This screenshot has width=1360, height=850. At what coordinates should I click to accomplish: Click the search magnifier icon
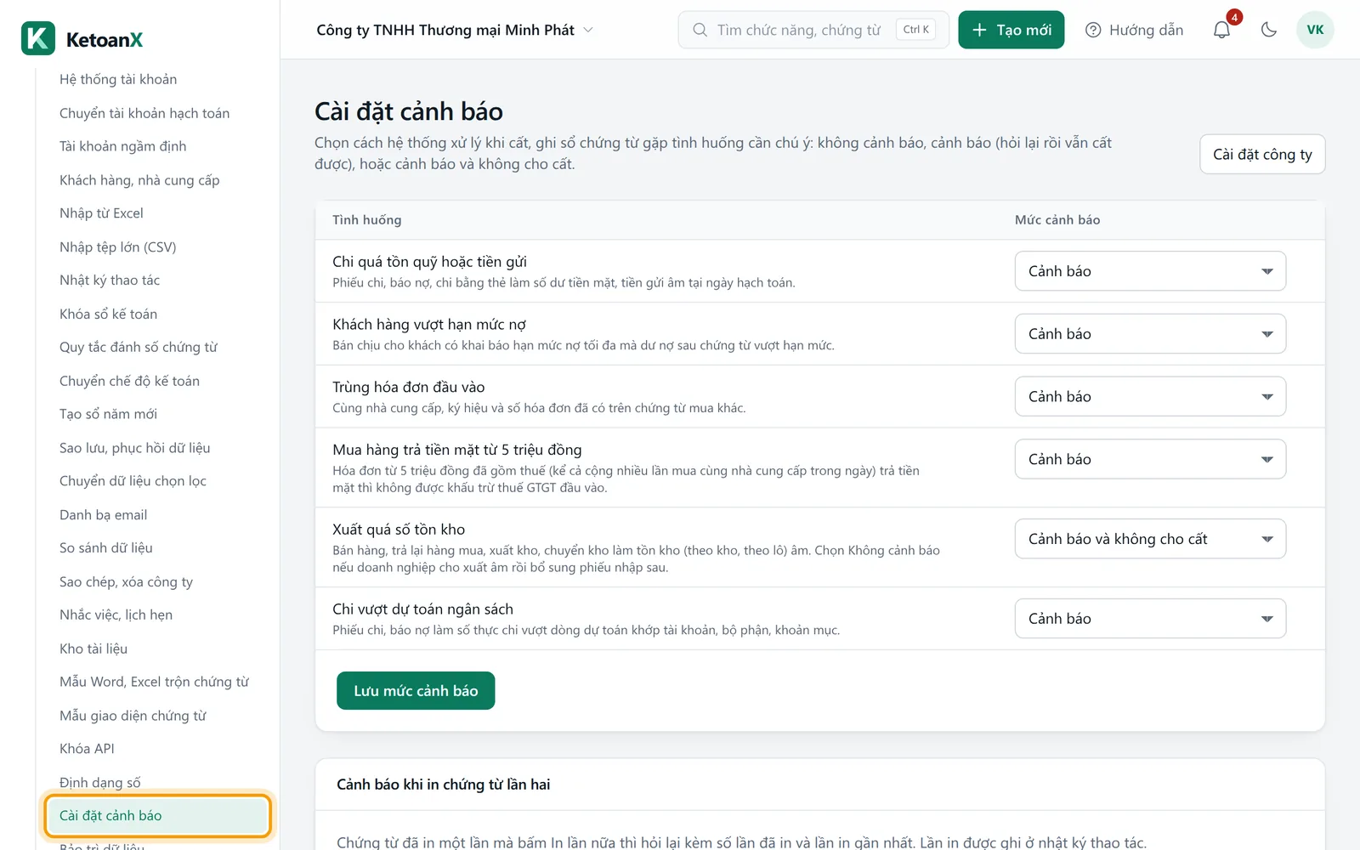click(700, 30)
